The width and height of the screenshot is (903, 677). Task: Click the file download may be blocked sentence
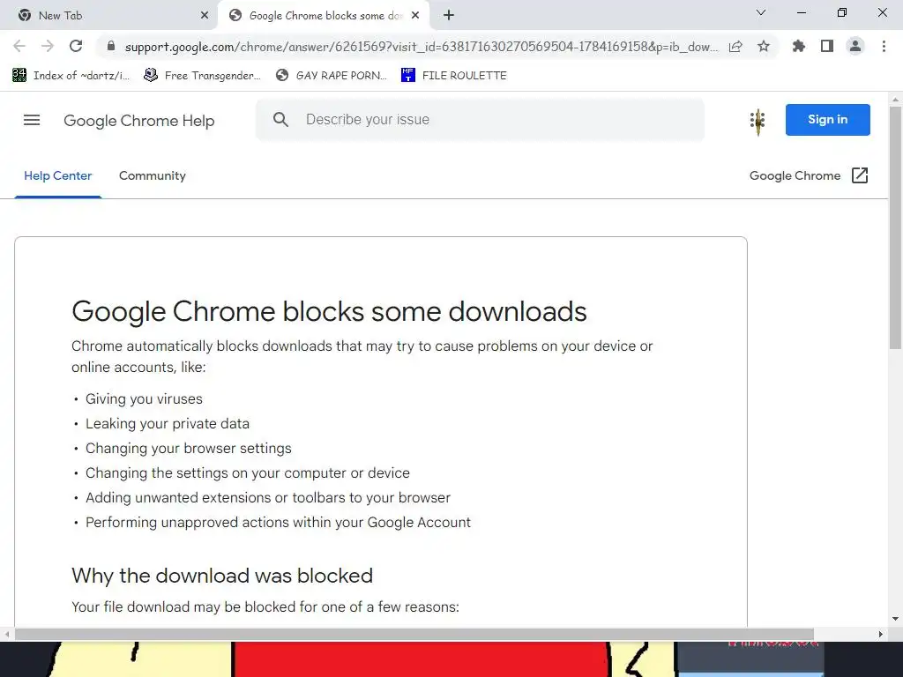265,606
